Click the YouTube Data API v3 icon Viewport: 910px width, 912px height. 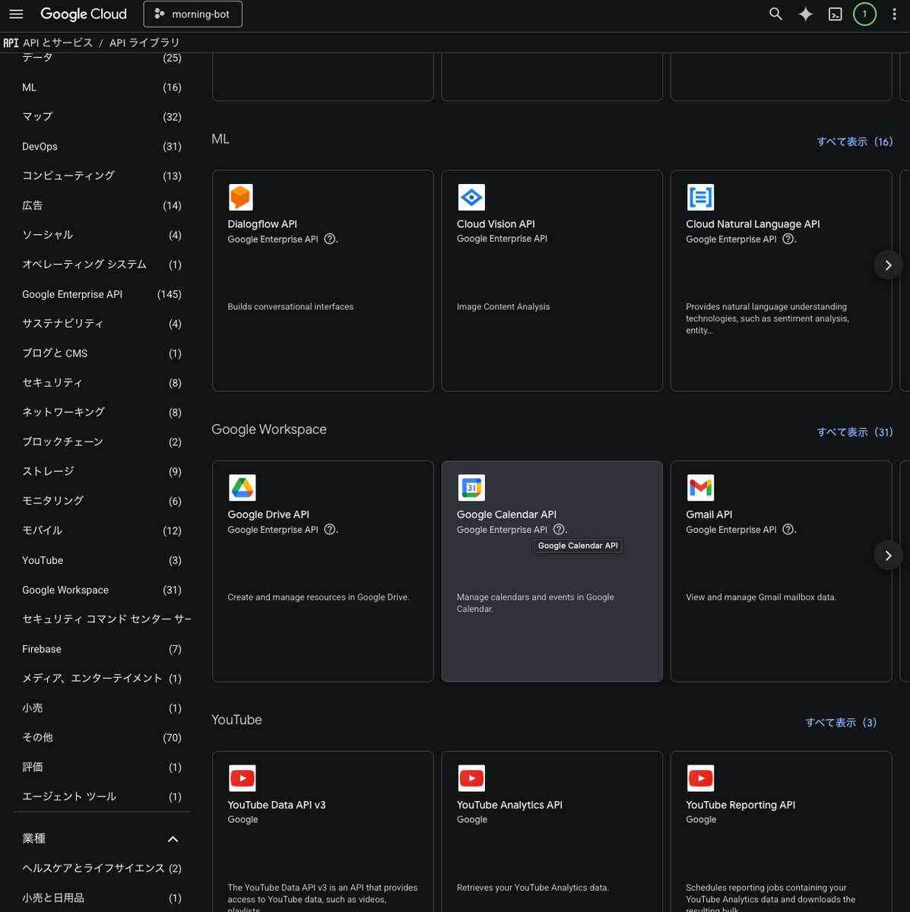point(242,777)
